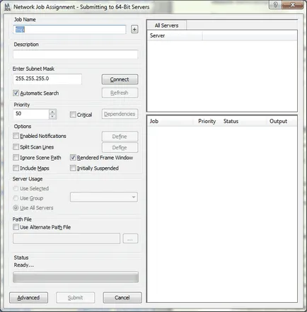
Task: Click the plus button beside Job Name
Action: pos(134,30)
